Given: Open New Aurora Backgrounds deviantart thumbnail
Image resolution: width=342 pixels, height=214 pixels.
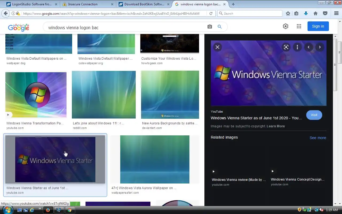Looking at the screenshot, I should tap(170, 95).
